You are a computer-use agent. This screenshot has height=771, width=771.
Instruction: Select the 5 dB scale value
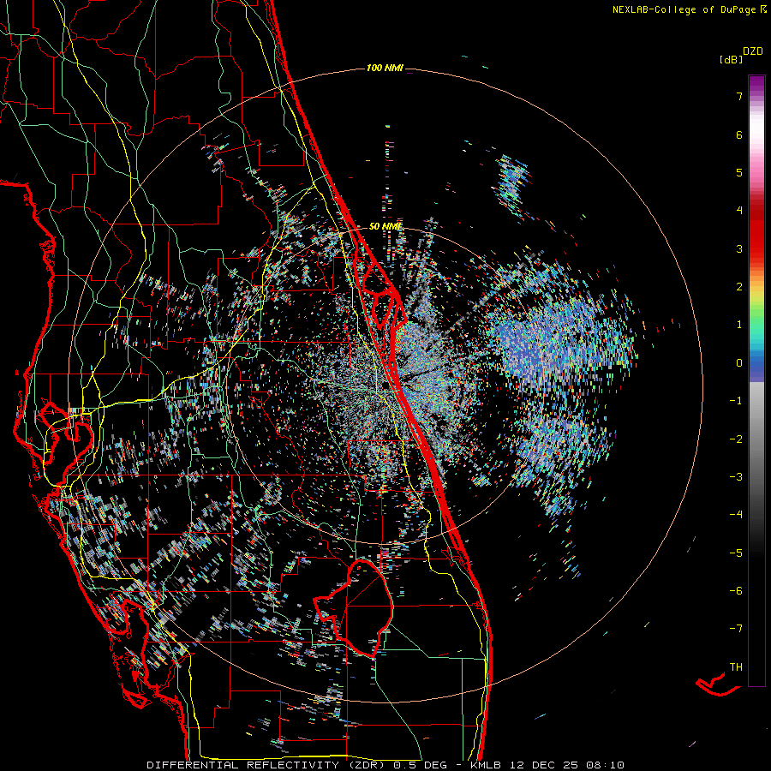coord(739,172)
